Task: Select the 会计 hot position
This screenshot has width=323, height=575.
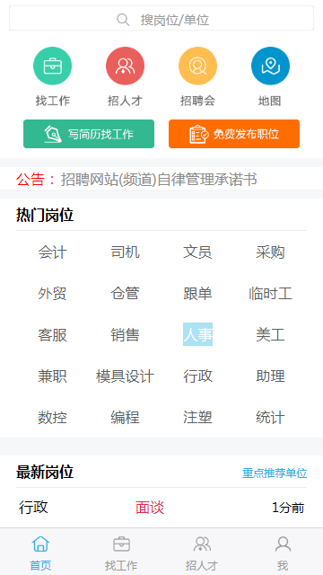Action: [52, 252]
